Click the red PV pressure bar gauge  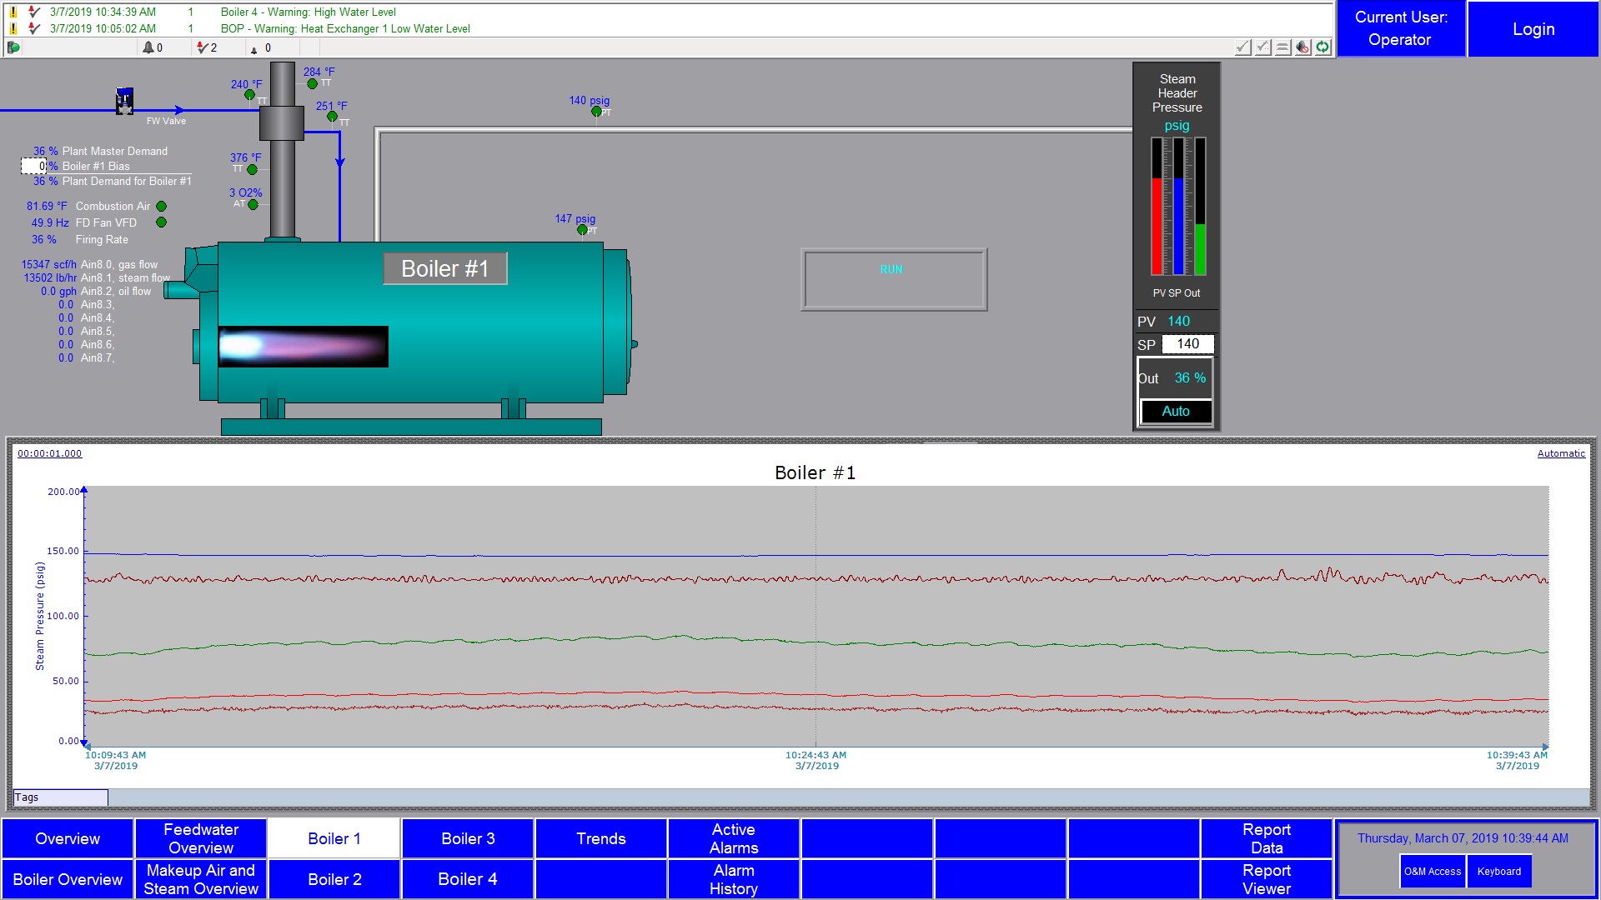[x=1157, y=225]
